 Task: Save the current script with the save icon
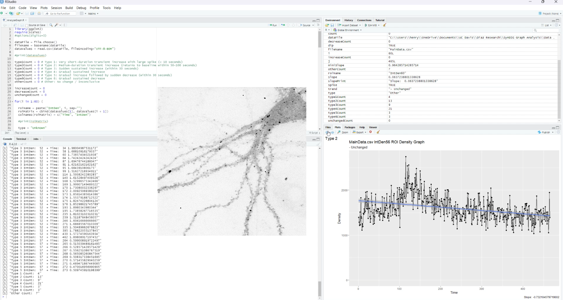[27, 14]
